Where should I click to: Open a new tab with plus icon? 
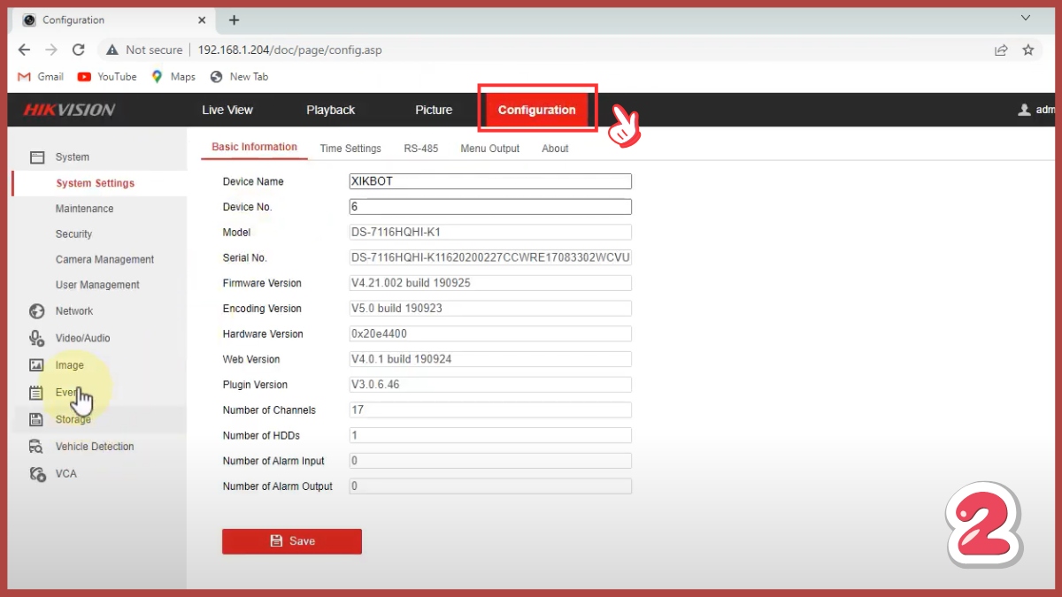point(234,19)
